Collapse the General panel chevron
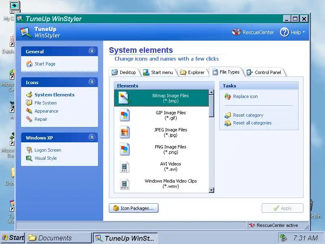Viewport: 325px width, 244px height. pos(92,51)
